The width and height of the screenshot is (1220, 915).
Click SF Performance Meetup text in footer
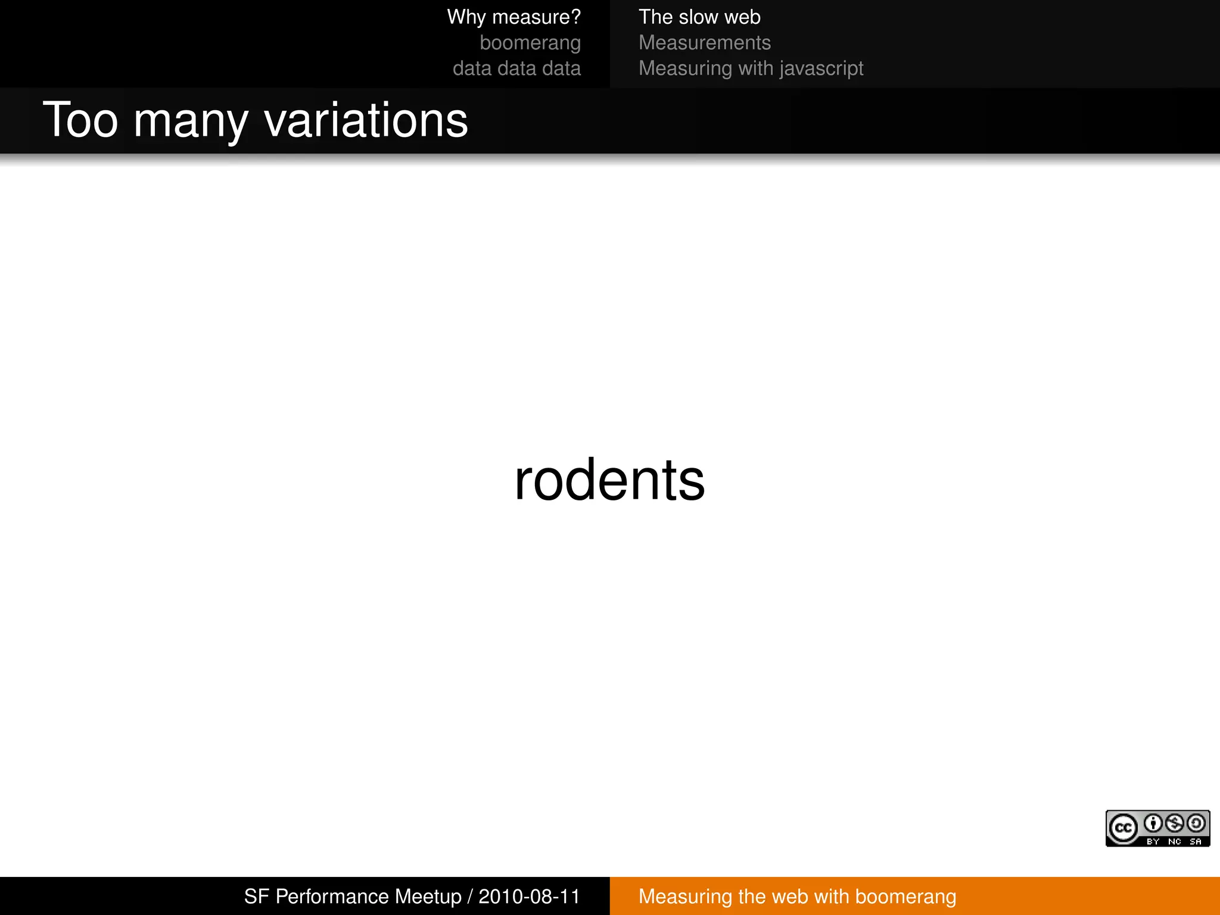tap(353, 896)
